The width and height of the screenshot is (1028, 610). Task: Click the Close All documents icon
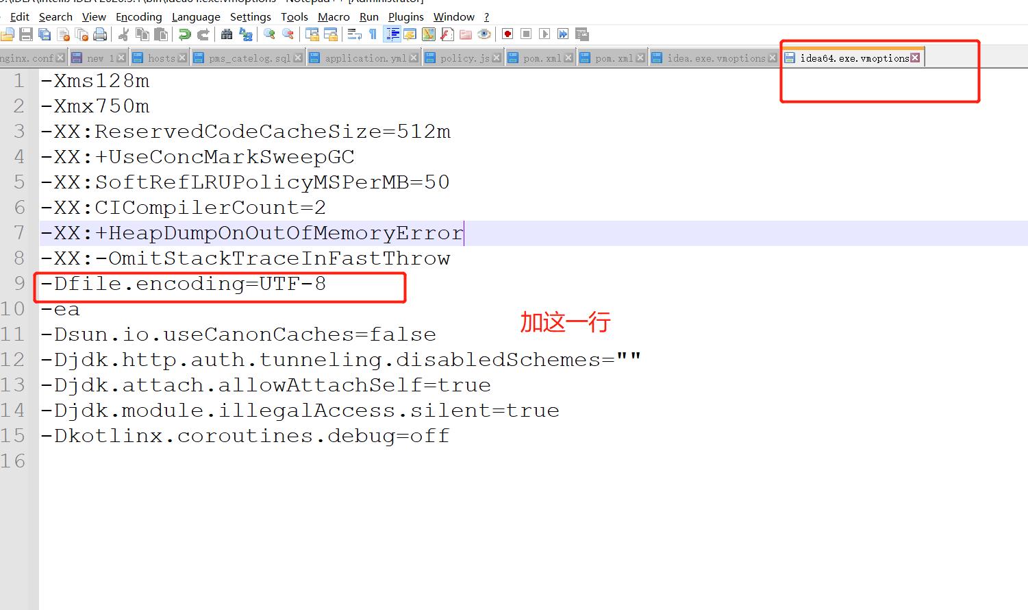click(x=82, y=34)
